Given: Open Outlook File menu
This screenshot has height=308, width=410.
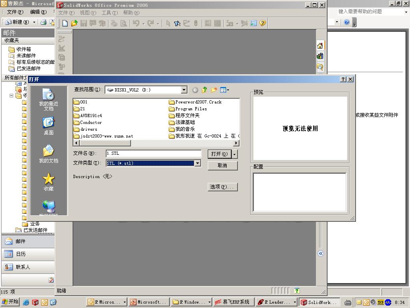Looking at the screenshot, I should point(15,12).
